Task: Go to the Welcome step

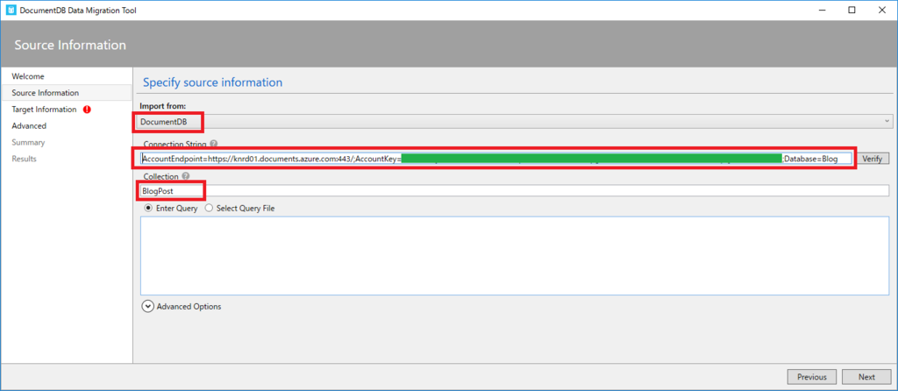Action: [x=28, y=76]
